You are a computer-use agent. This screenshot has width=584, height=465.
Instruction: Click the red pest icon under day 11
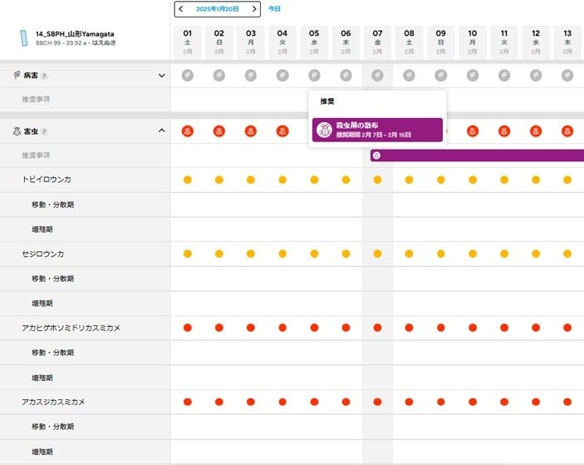click(504, 131)
